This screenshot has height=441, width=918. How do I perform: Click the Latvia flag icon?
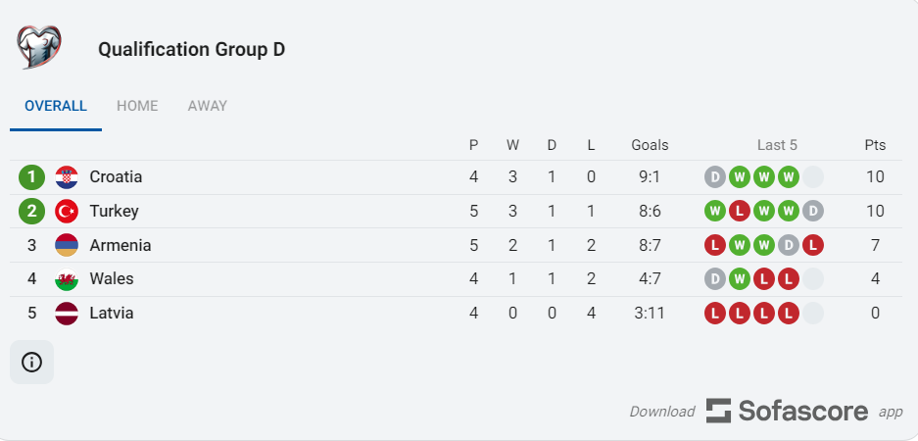[67, 314]
